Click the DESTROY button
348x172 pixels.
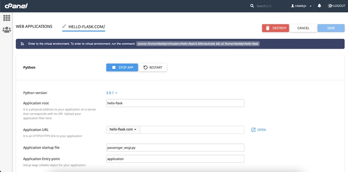pyautogui.click(x=275, y=28)
